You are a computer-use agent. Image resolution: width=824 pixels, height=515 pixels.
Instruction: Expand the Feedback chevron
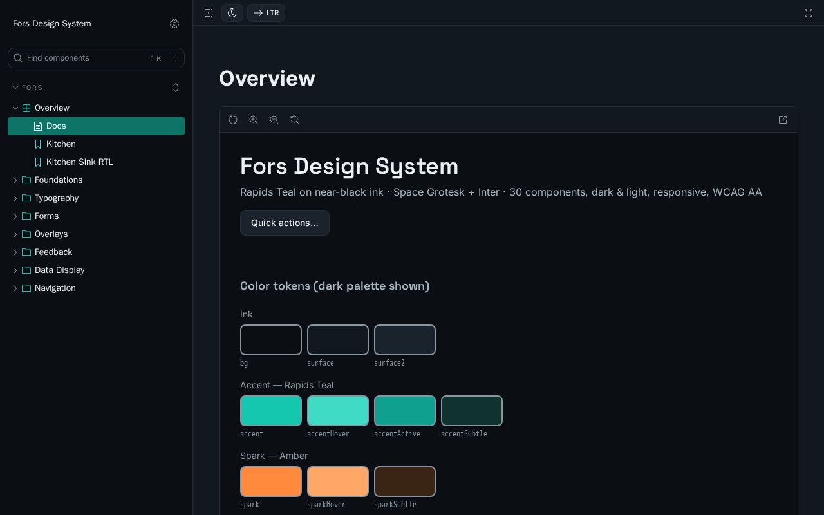click(x=15, y=252)
